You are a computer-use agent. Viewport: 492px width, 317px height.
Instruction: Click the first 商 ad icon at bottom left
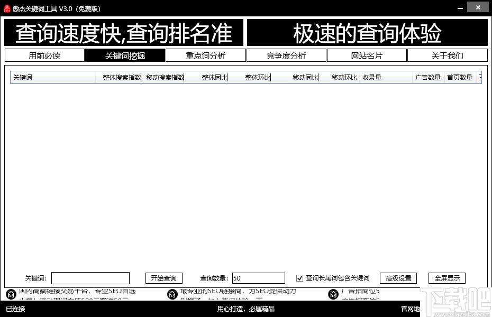pyautogui.click(x=11, y=294)
